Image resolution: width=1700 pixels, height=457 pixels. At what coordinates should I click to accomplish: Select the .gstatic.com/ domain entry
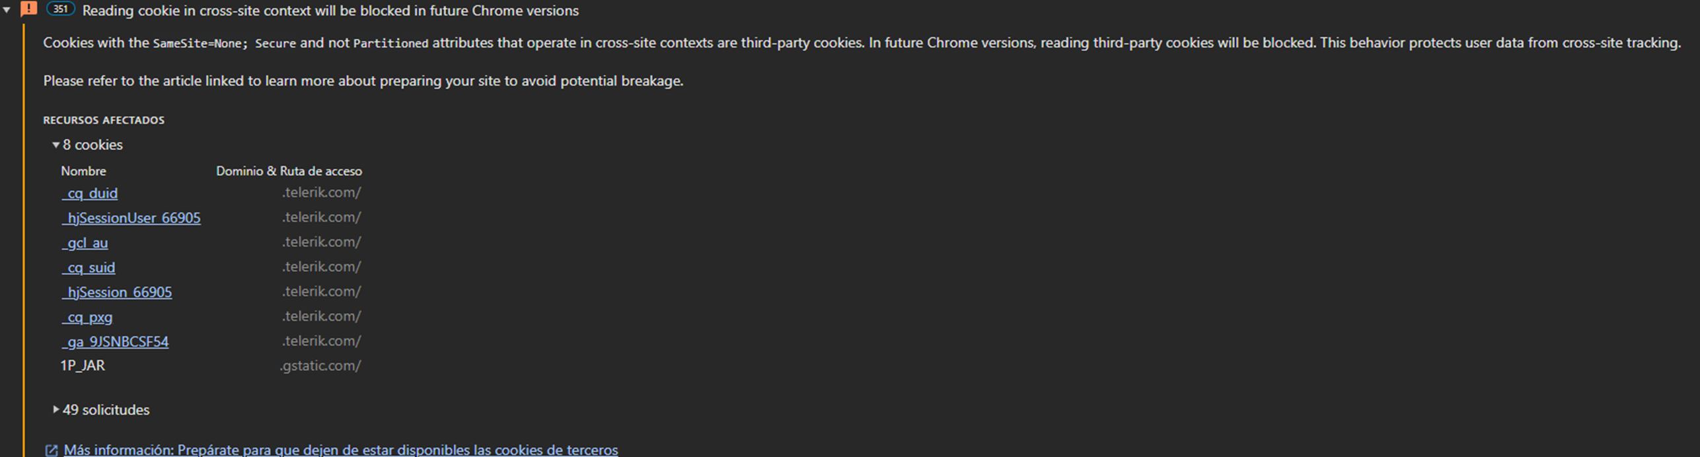tap(320, 366)
